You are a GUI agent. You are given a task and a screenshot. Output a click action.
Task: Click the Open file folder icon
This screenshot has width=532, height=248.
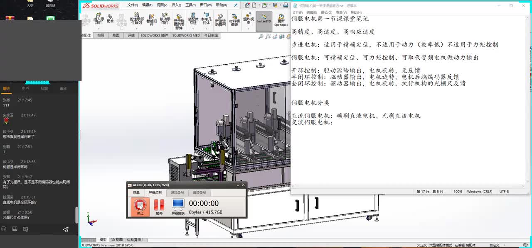(x=265, y=5)
